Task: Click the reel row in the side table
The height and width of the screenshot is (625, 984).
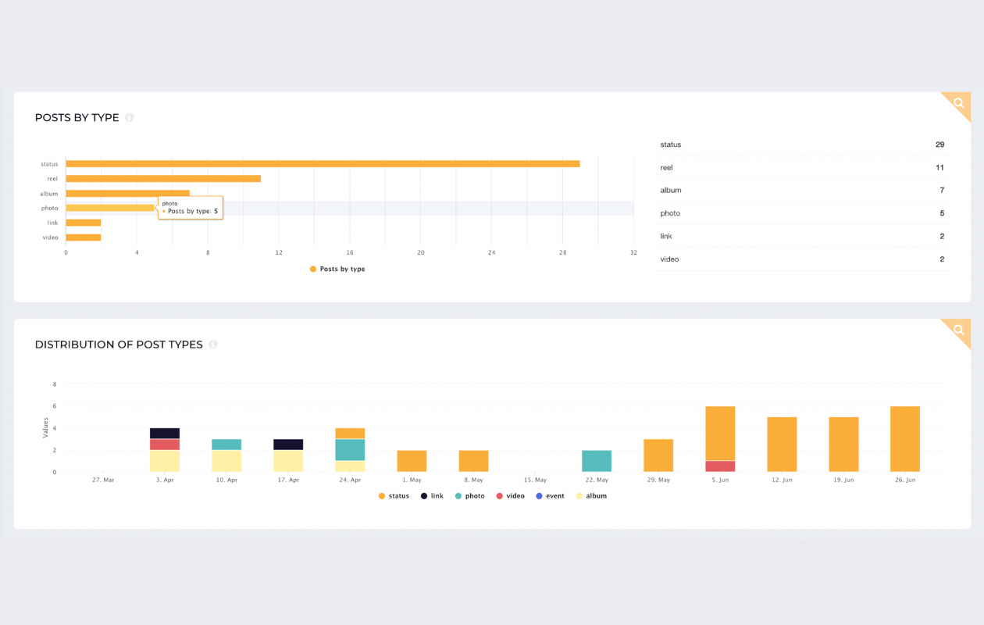Action: (x=803, y=167)
